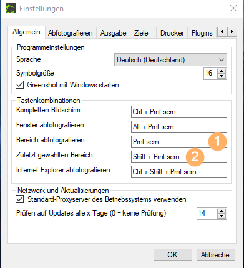Screen dimensions: 244x268
Task: Increase update check days spinner
Action: pyautogui.click(x=222, y=211)
